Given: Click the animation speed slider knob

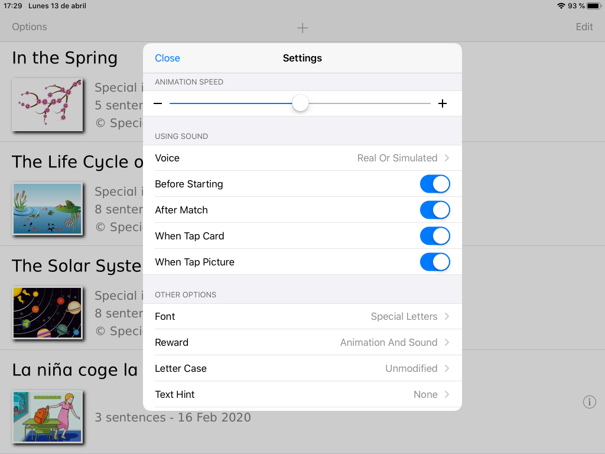Looking at the screenshot, I should 301,103.
